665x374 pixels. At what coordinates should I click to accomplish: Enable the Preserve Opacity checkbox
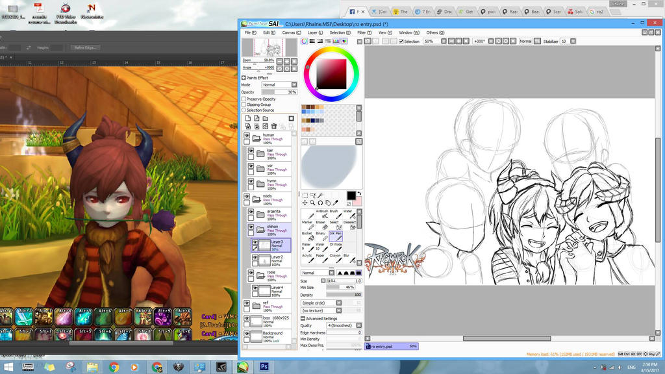[244, 99]
